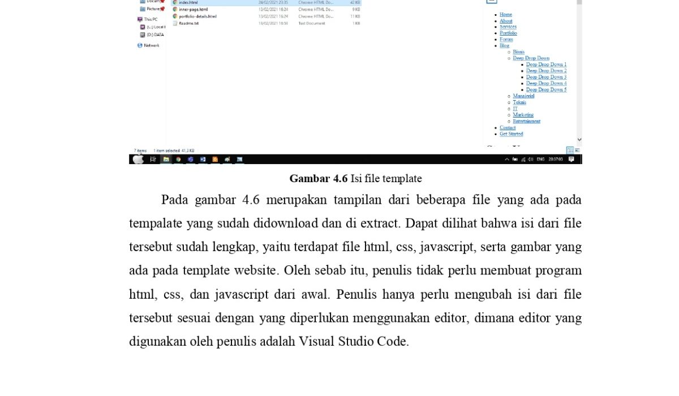The height and width of the screenshot is (396, 679).
Task: Click the Home link
Action: [506, 15]
